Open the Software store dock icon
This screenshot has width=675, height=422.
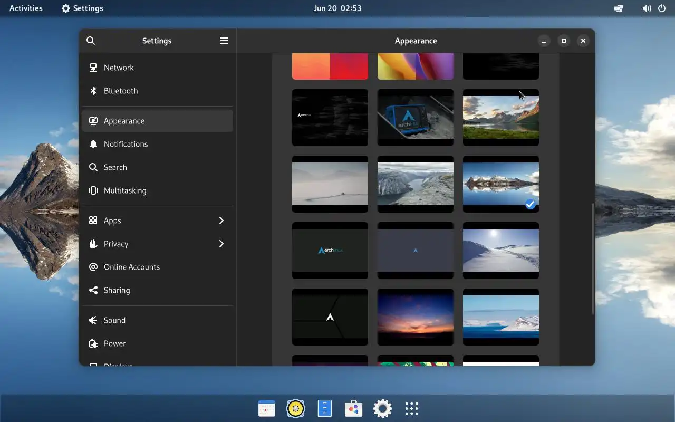pos(353,408)
